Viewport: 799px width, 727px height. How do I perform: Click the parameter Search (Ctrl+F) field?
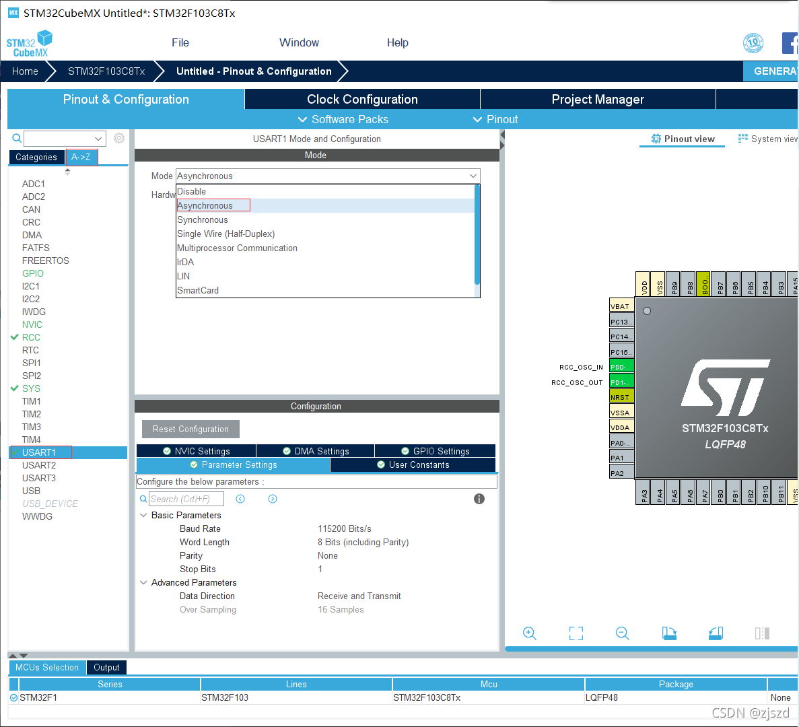point(186,499)
